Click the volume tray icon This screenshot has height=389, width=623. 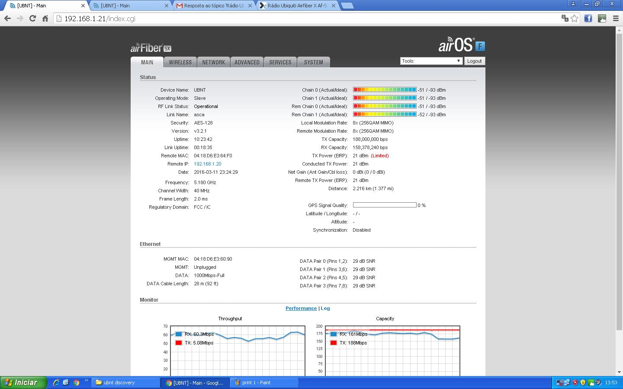tap(599, 383)
